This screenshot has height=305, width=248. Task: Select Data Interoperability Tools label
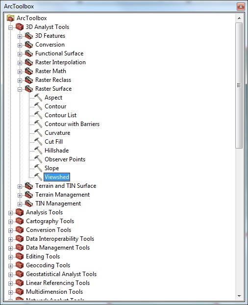pos(60,239)
